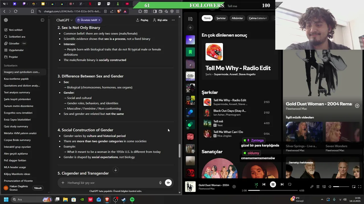Start ChatGPT voice mode with waveform button
This screenshot has width=364, height=204.
(x=168, y=183)
